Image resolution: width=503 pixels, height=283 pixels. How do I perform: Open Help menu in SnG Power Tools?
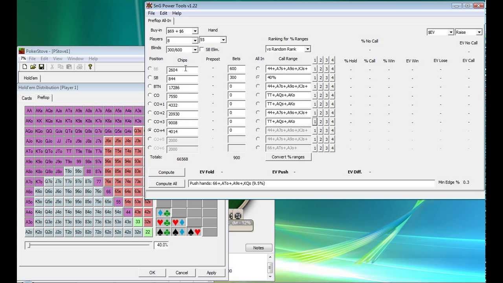tap(177, 13)
